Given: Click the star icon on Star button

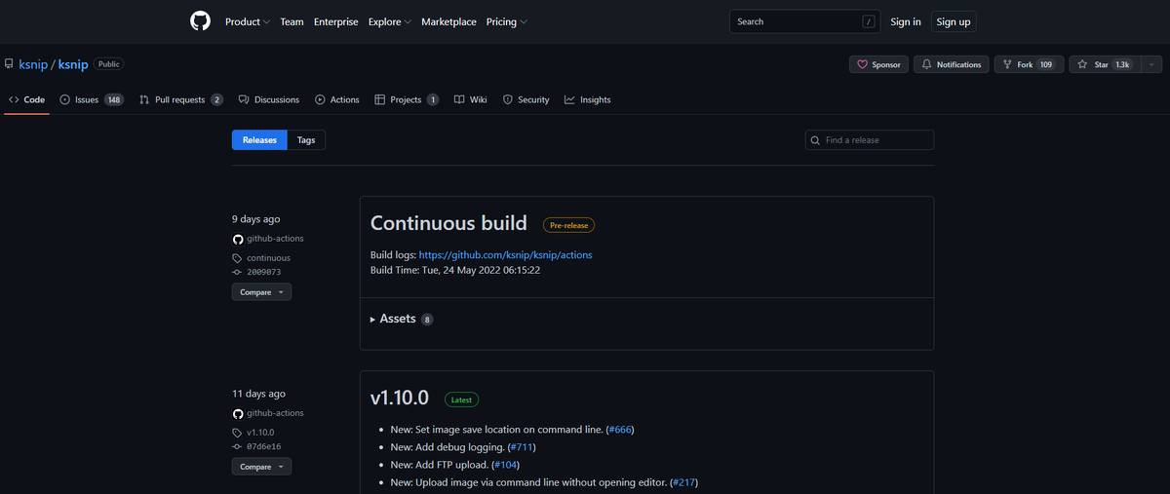Looking at the screenshot, I should (1083, 64).
